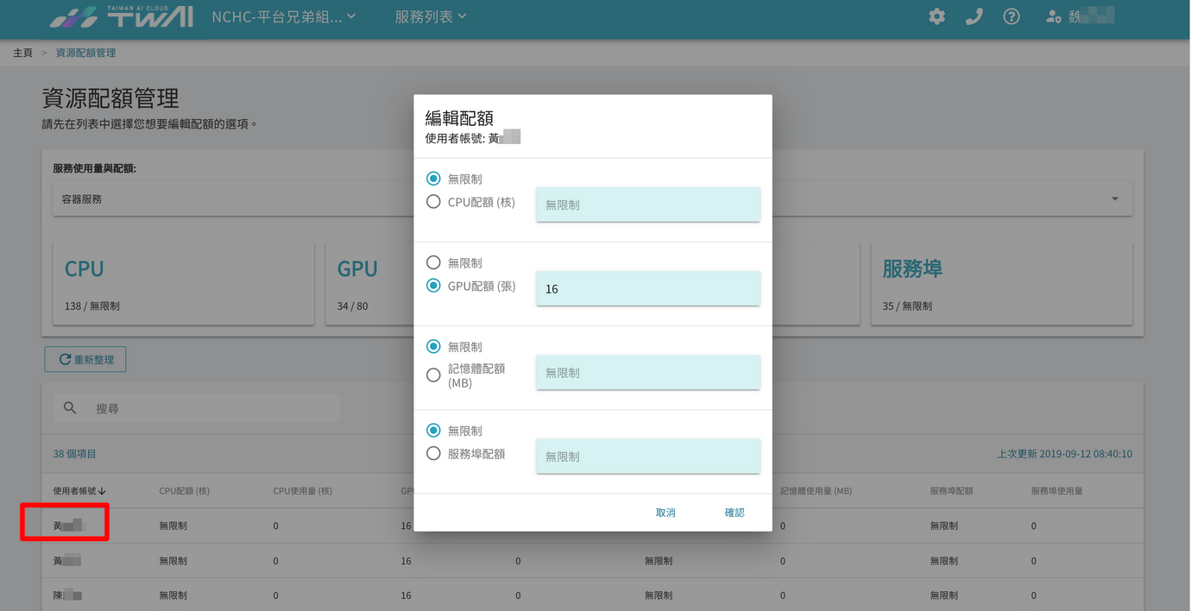Open settings gear icon in header
This screenshot has width=1191, height=611.
point(937,16)
